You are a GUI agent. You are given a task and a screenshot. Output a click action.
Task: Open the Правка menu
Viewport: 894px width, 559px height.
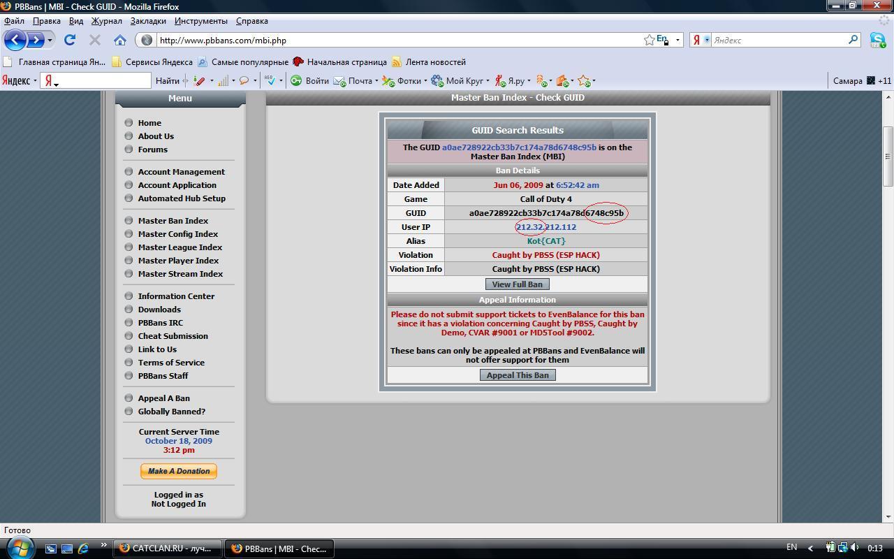coord(46,21)
